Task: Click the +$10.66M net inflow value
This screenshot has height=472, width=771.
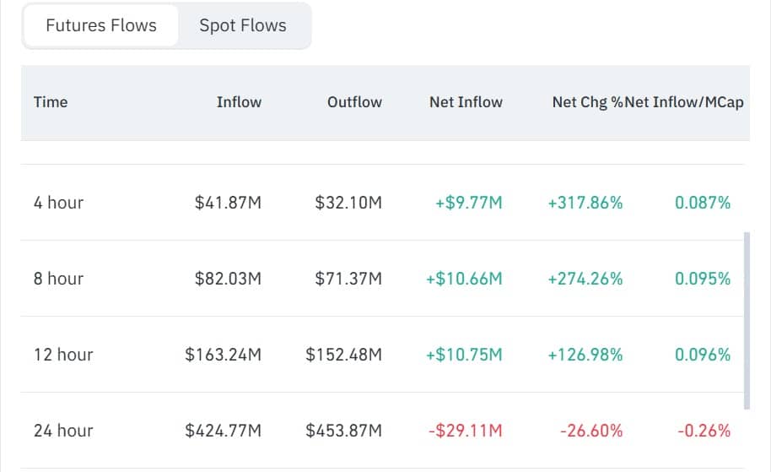Action: coord(464,279)
